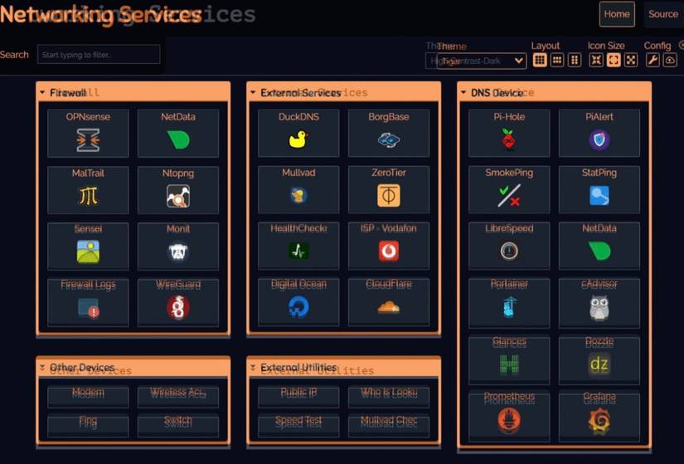Open the Wireless Access tile
The image size is (684, 464).
pyautogui.click(x=178, y=396)
